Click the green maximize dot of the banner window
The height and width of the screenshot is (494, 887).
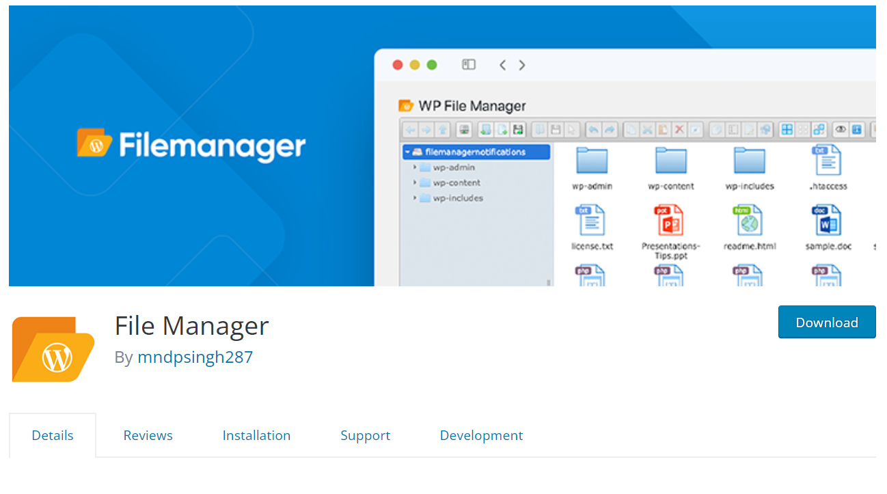(x=431, y=65)
